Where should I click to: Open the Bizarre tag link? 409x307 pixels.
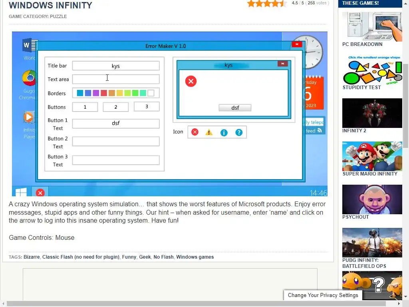point(32,257)
